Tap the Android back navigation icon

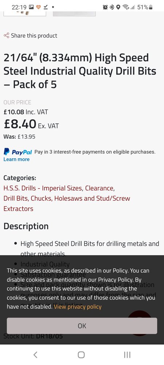point(35,355)
